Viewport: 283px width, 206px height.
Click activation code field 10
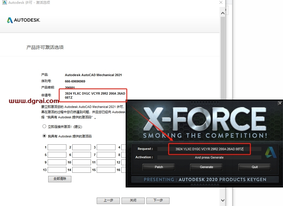pyautogui.click(x=81, y=162)
